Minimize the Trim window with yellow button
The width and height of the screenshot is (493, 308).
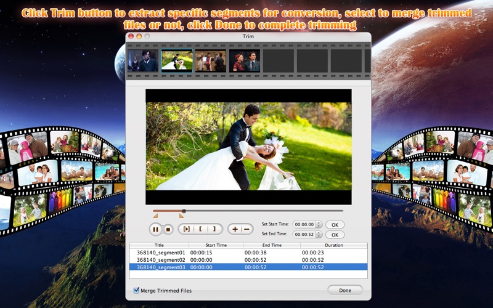[x=139, y=36]
